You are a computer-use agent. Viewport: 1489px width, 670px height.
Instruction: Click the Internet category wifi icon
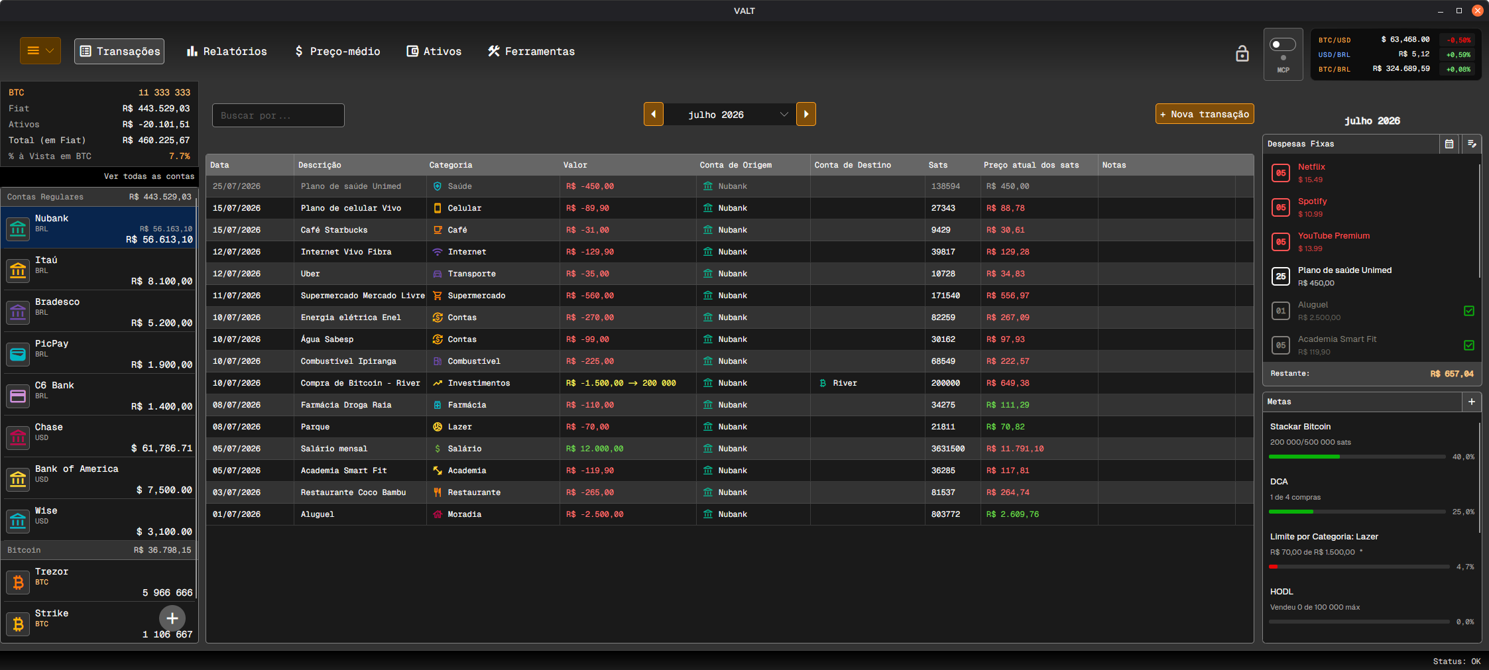tap(438, 252)
